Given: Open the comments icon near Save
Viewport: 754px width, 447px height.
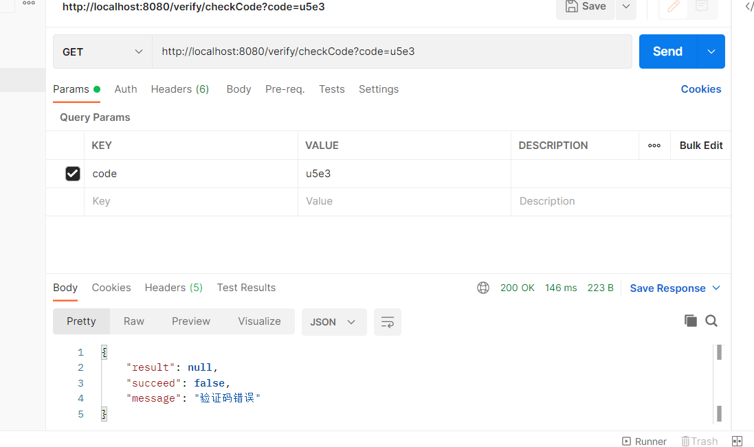Looking at the screenshot, I should [701, 7].
